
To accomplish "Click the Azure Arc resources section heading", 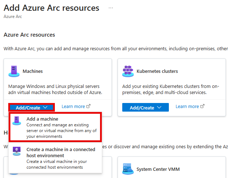I will [x=29, y=35].
